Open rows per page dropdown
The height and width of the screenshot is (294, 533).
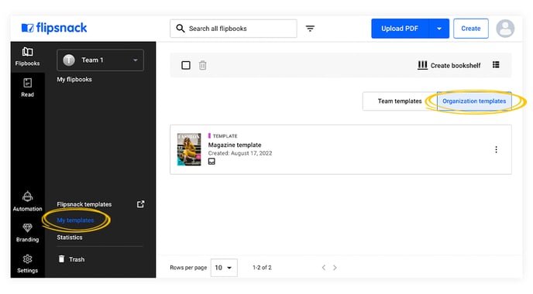pyautogui.click(x=224, y=268)
